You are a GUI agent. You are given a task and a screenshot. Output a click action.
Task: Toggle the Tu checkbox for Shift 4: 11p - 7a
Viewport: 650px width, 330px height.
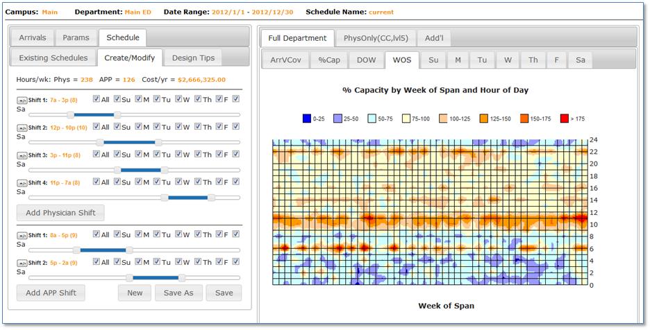[x=157, y=182]
